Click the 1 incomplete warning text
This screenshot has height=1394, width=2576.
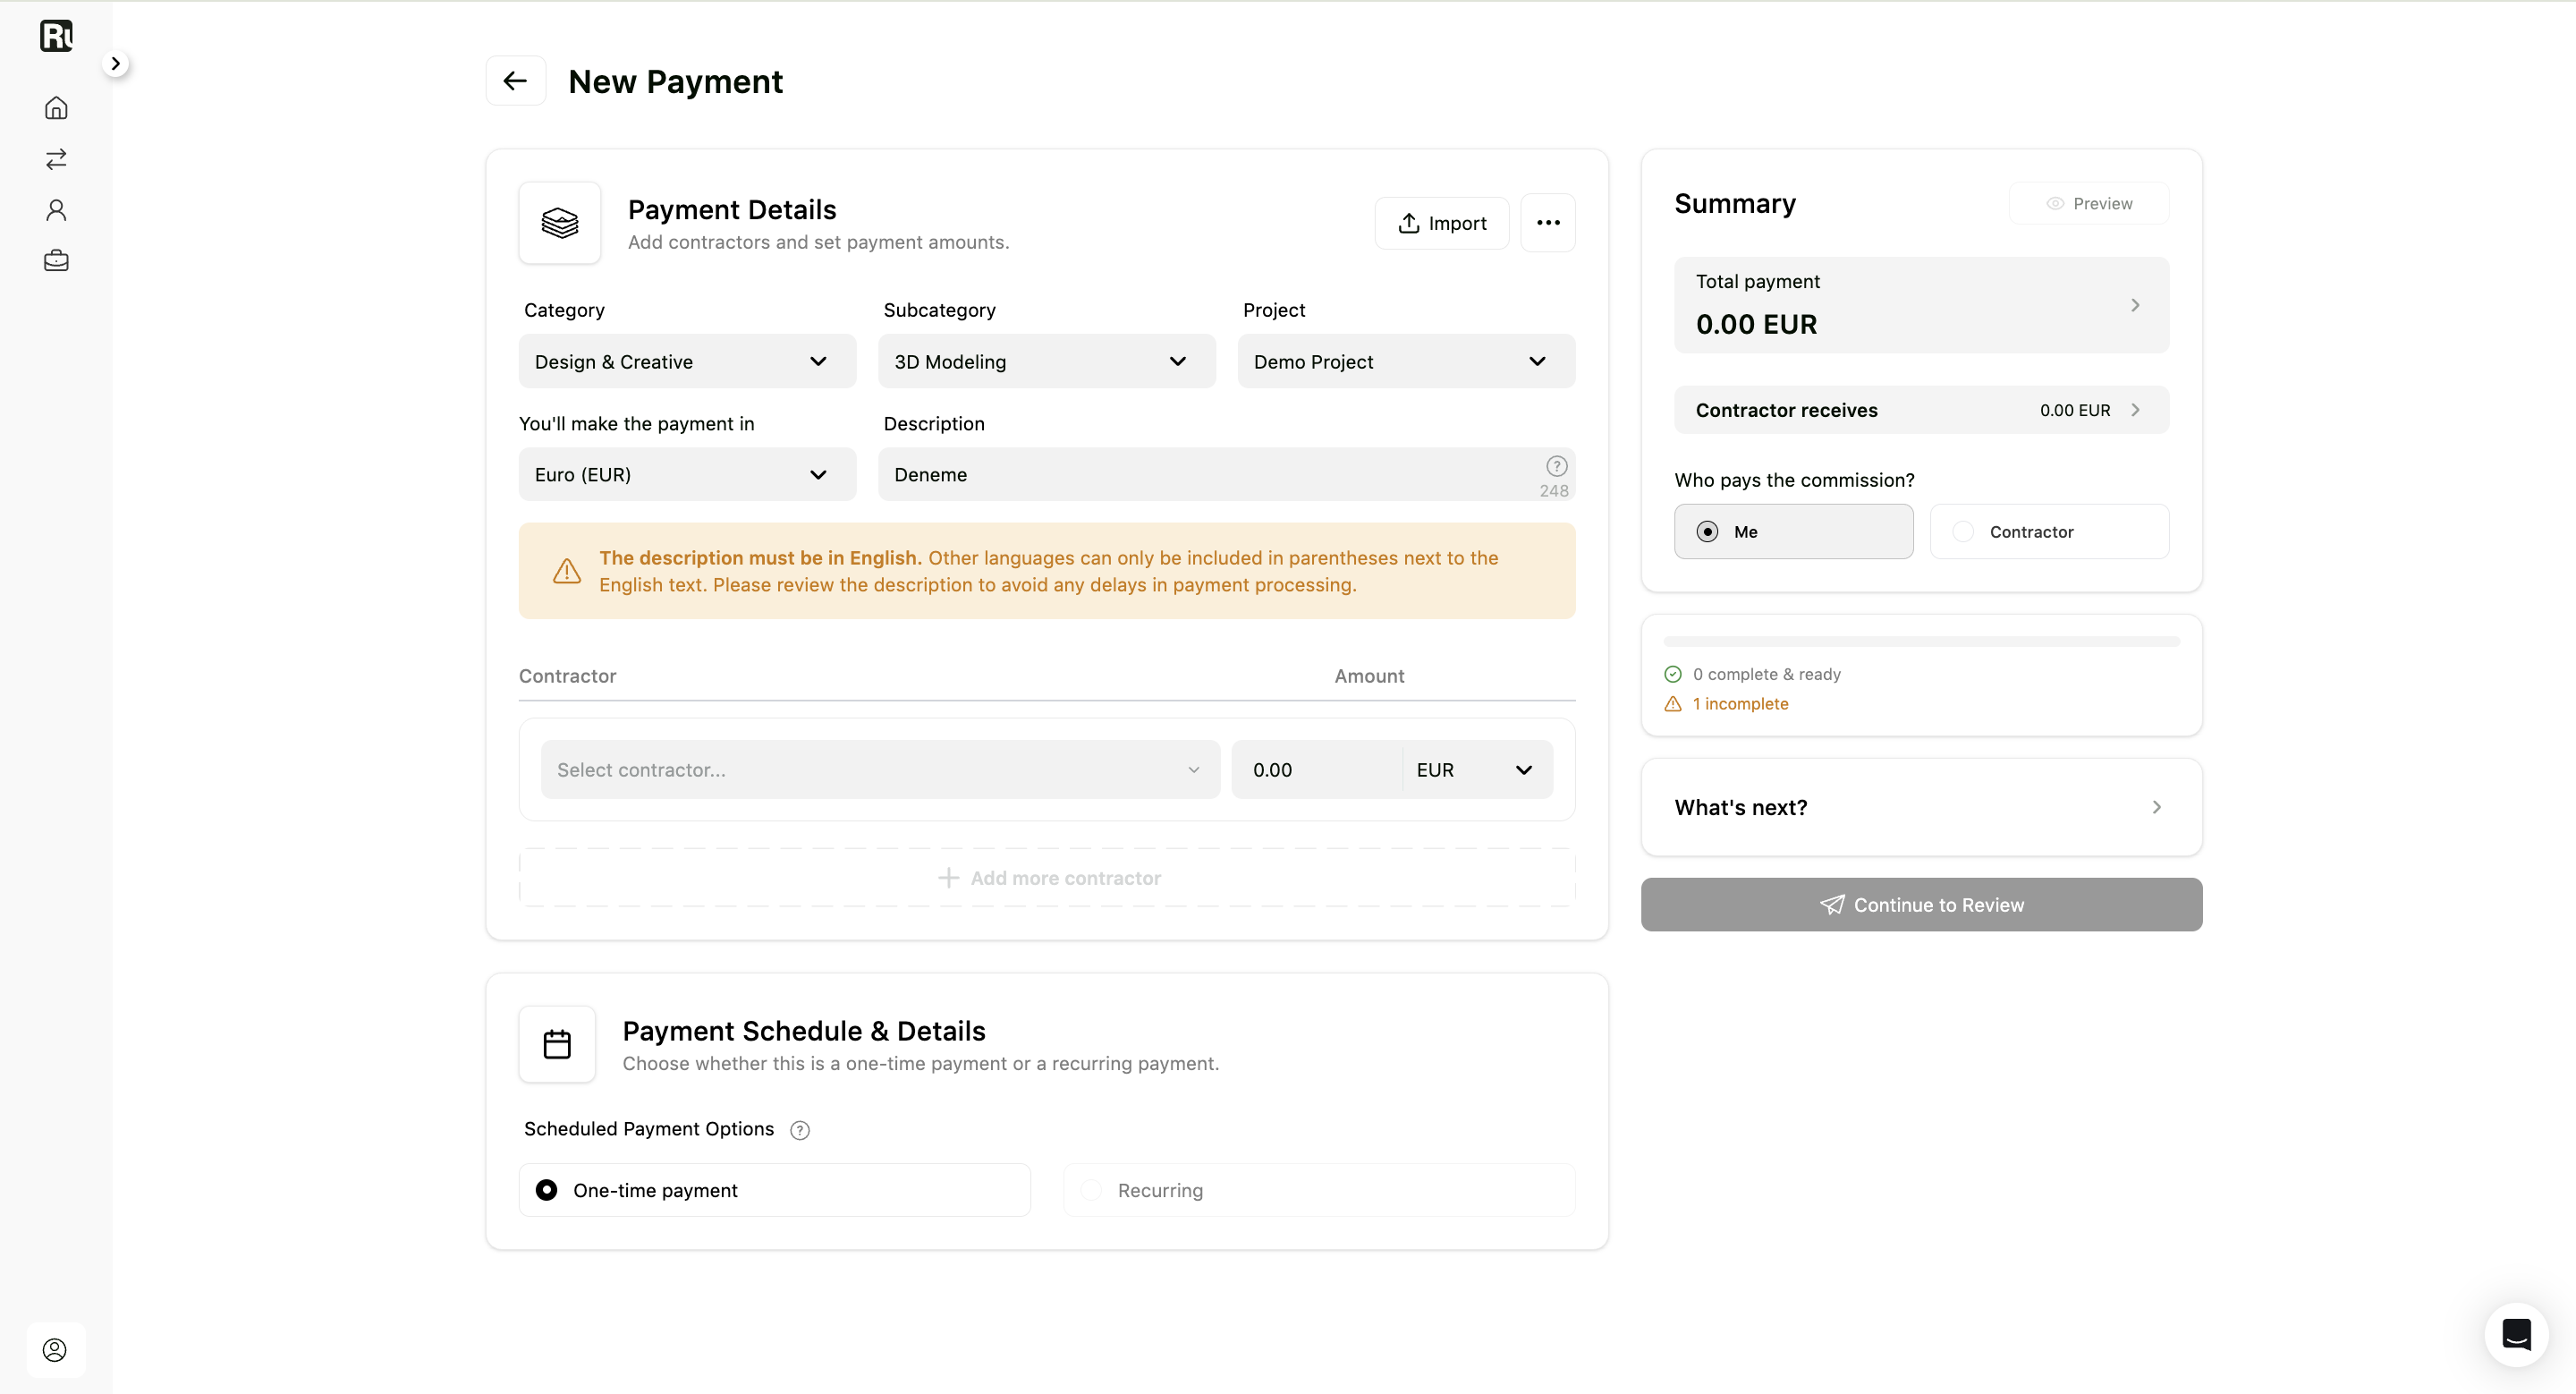click(1740, 704)
